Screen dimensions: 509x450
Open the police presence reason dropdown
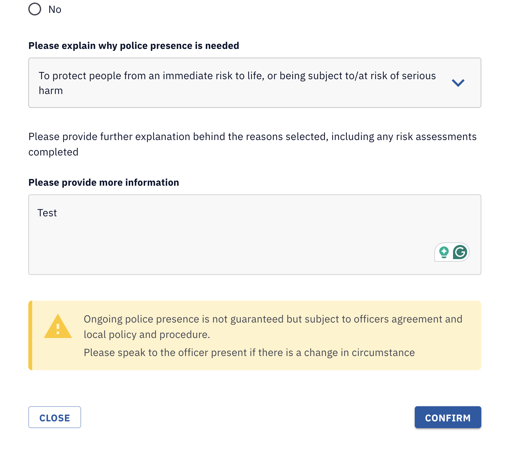254,83
